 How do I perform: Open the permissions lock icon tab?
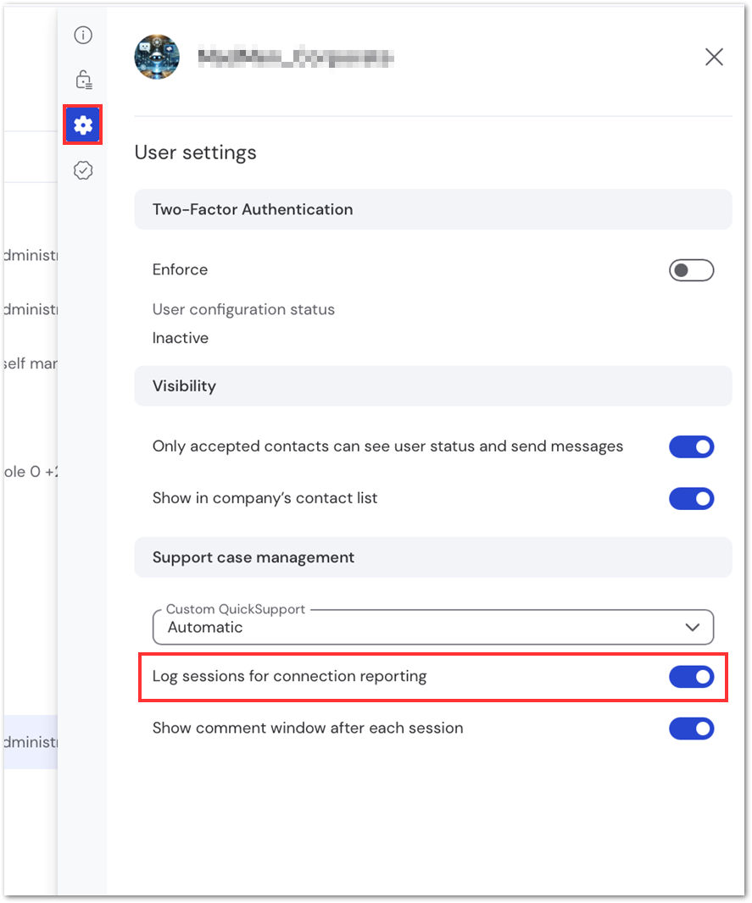(84, 80)
